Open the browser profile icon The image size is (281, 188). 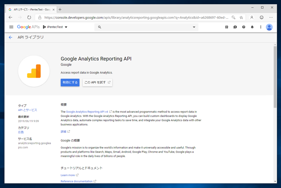(x=252, y=17)
